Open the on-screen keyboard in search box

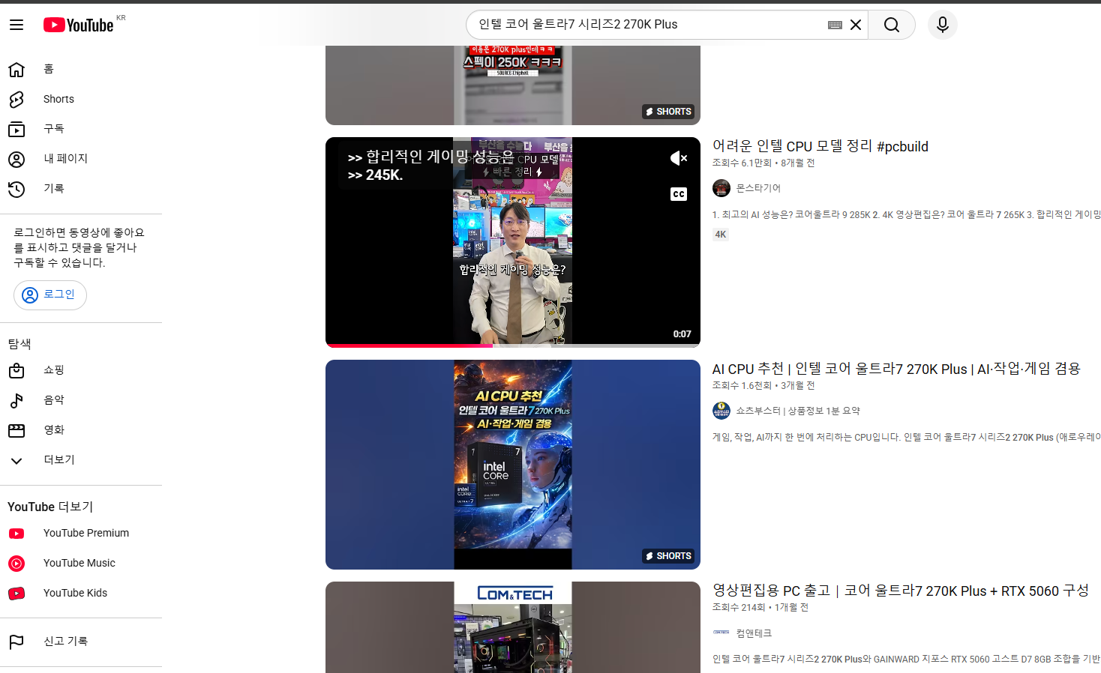(x=835, y=25)
